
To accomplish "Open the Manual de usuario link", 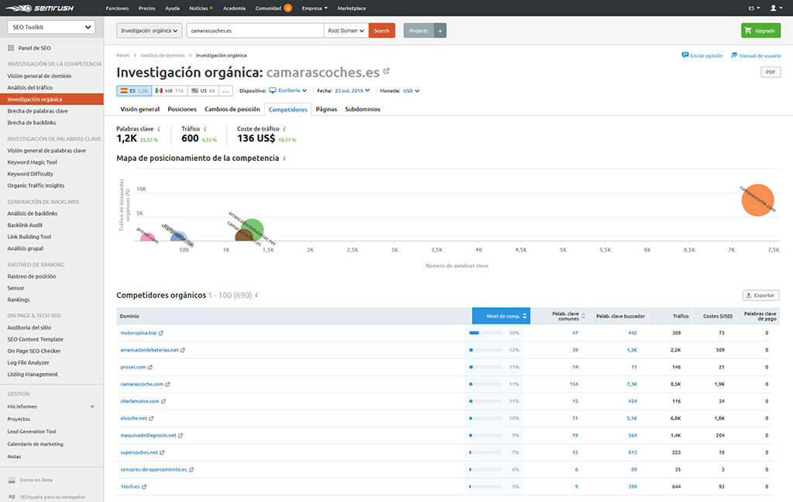I will tap(756, 56).
